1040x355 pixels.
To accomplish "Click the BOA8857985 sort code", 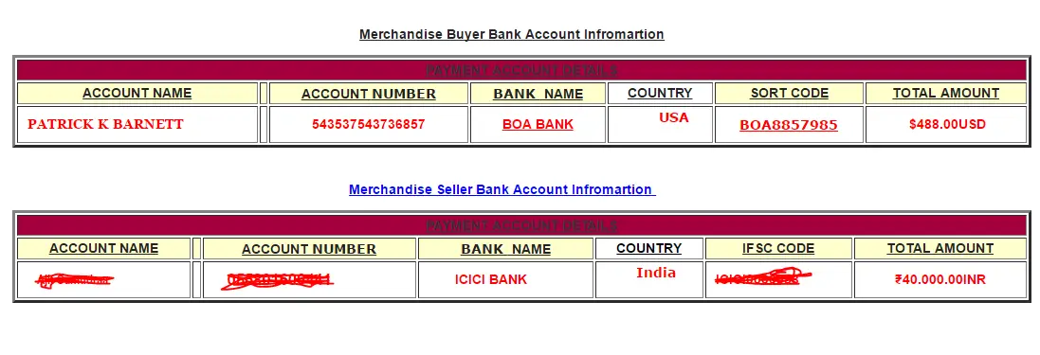I will click(x=789, y=125).
